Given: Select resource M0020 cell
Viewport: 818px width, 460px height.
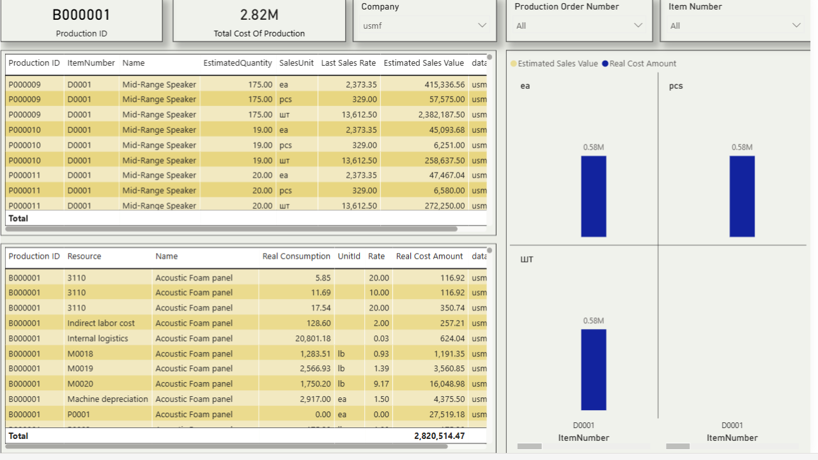Looking at the screenshot, I should tap(80, 384).
